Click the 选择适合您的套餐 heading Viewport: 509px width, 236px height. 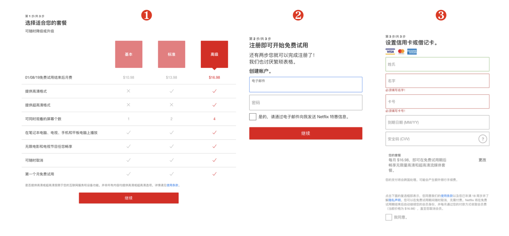coord(46,23)
